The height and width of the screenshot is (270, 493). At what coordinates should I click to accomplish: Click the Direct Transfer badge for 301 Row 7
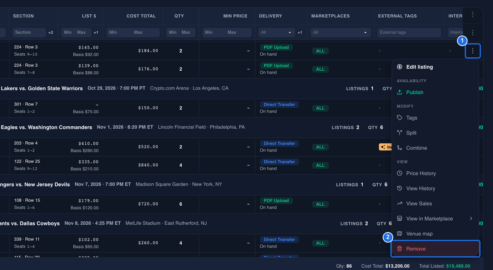[x=279, y=105]
